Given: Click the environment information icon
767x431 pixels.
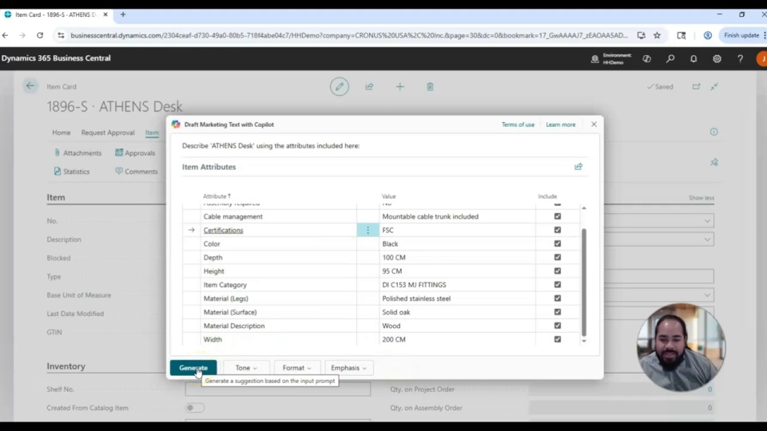Looking at the screenshot, I should click(594, 59).
